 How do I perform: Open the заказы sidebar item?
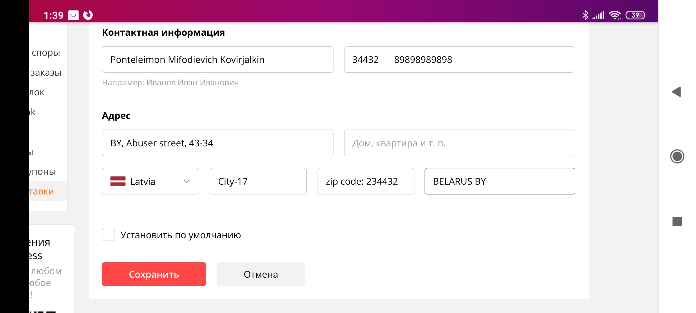click(x=46, y=72)
